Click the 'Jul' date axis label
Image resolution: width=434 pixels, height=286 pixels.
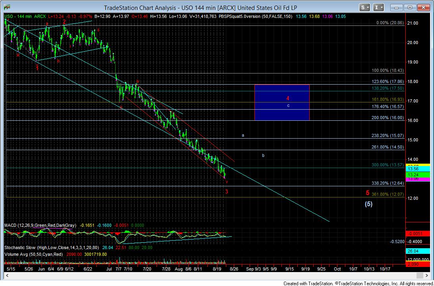click(x=109, y=269)
